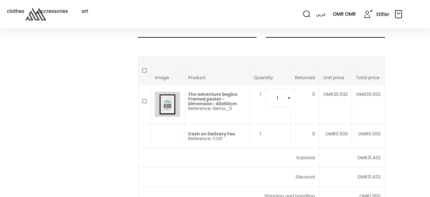This screenshot has width=430, height=197.
Task: Check the box for the adventure begins poster
Action: [144, 101]
